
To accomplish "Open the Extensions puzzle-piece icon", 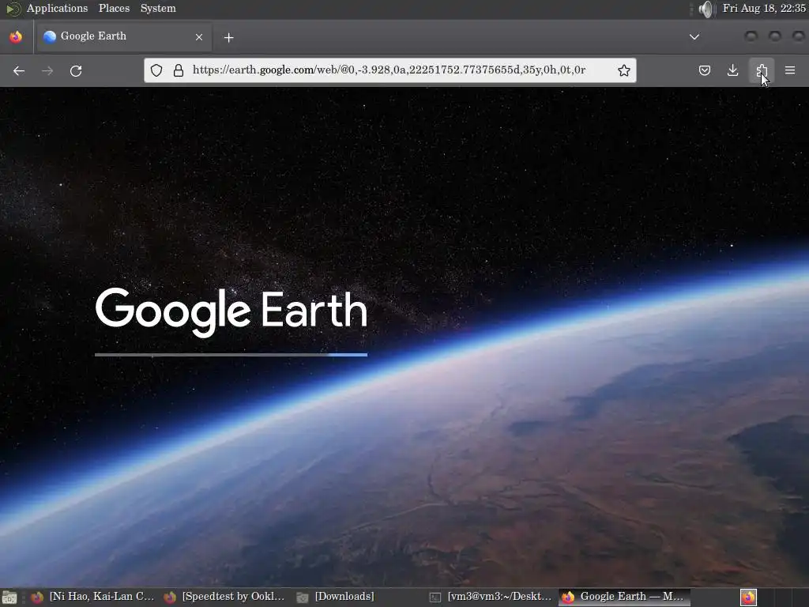I will [x=762, y=70].
